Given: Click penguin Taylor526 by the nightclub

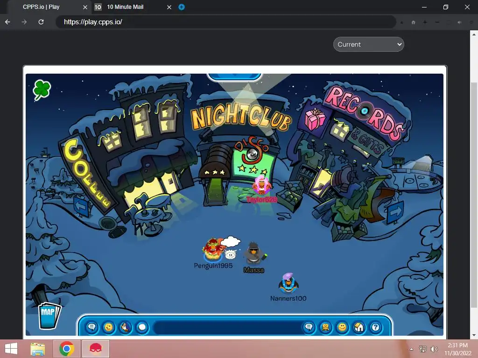Looking at the screenshot, I should 261,186.
